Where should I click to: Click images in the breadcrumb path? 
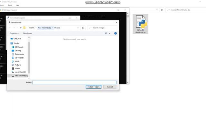point(57,28)
